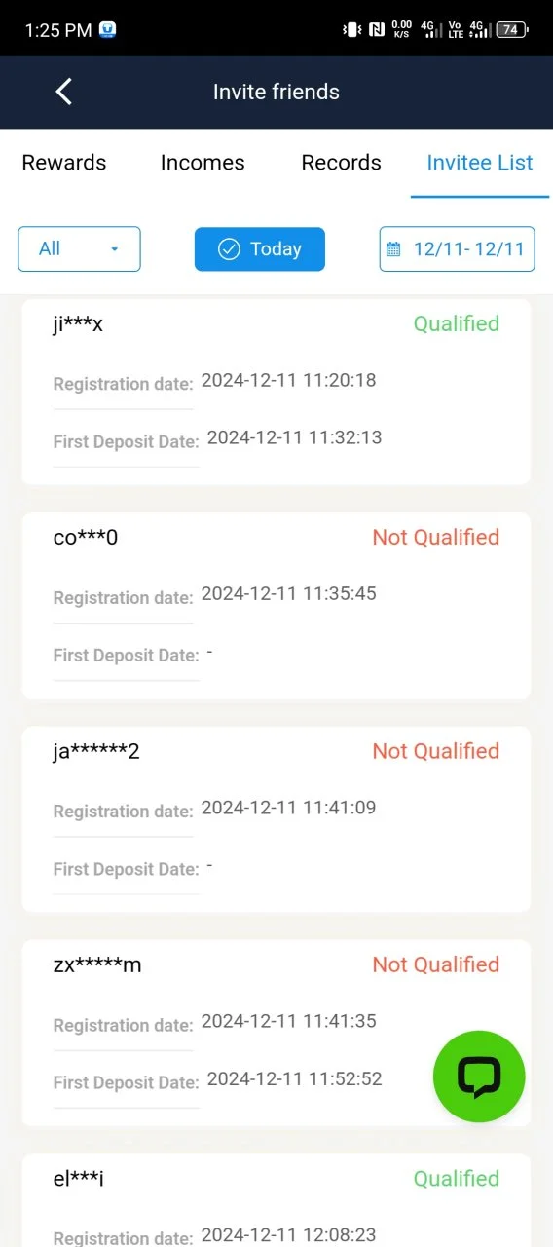Tap the Not Qualified label for co***0
The height and width of the screenshot is (1247, 553).
436,537
